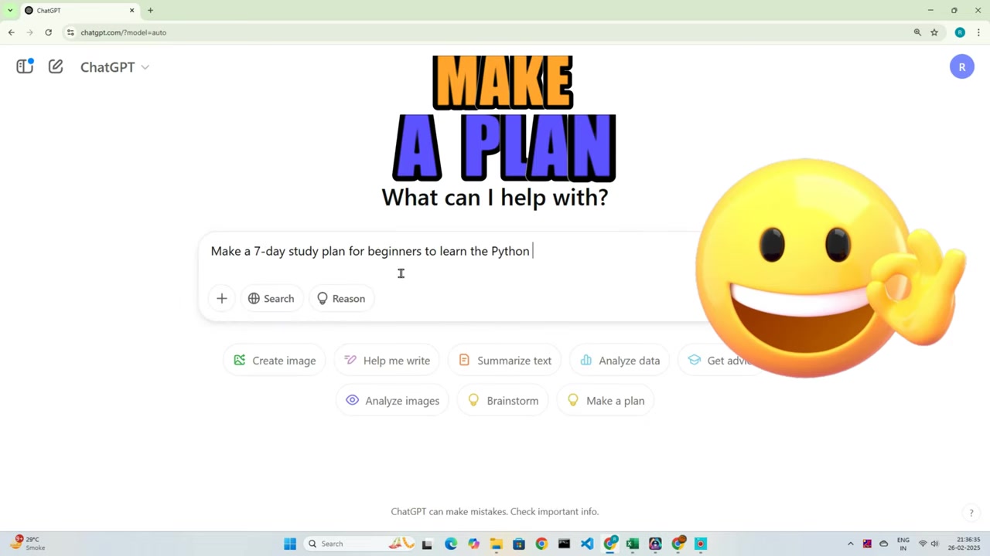This screenshot has width=990, height=556.
Task: Choose the Analyze images suggestion
Action: point(392,401)
